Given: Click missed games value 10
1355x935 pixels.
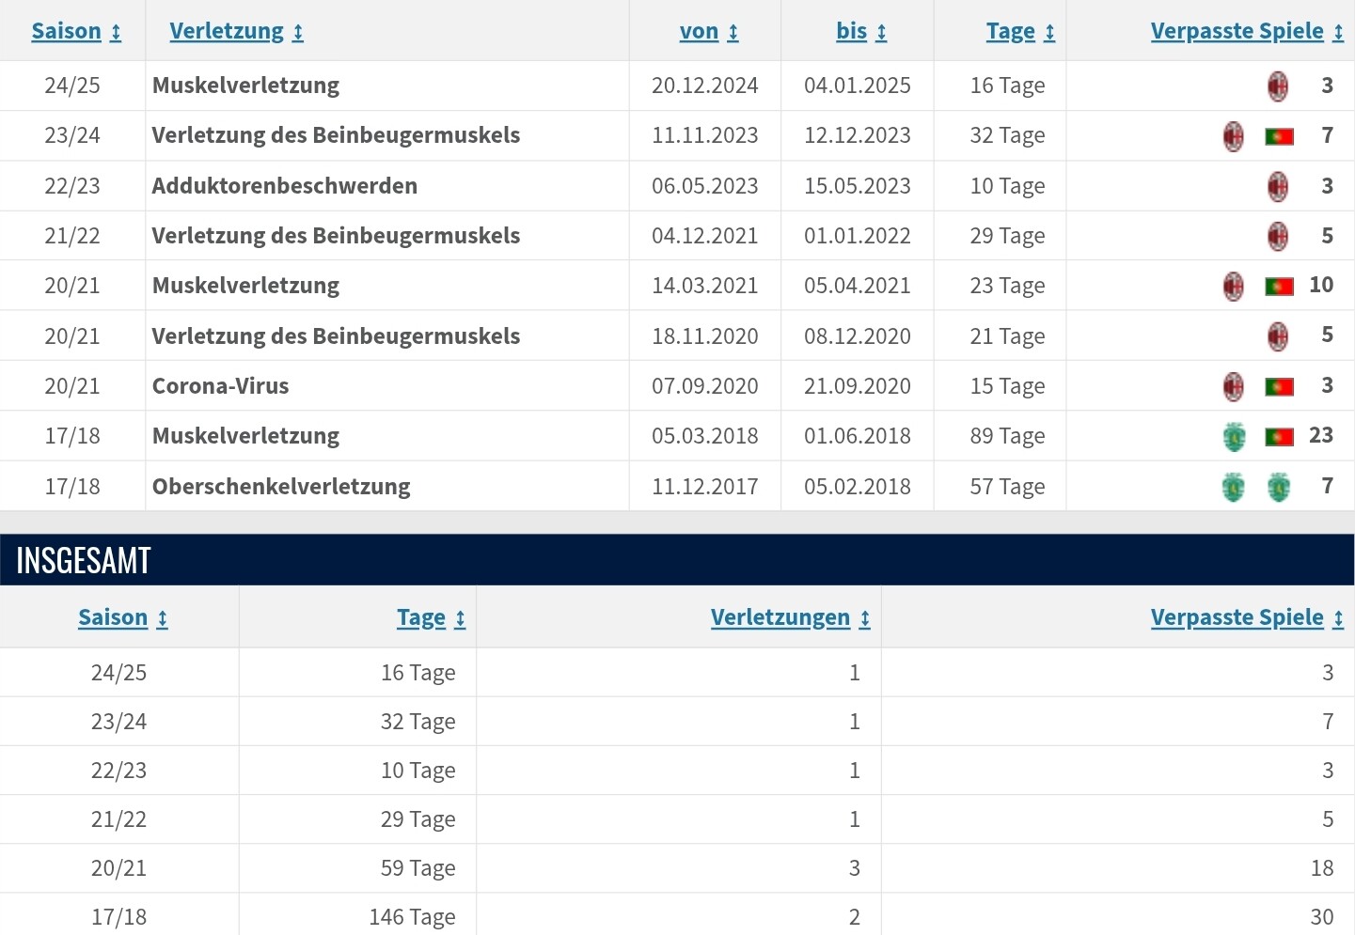Looking at the screenshot, I should [1321, 285].
